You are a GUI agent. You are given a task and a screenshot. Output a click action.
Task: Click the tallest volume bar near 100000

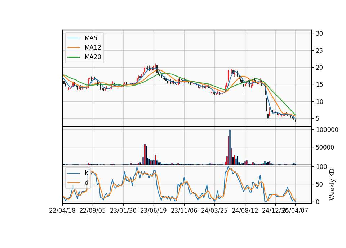point(230,147)
